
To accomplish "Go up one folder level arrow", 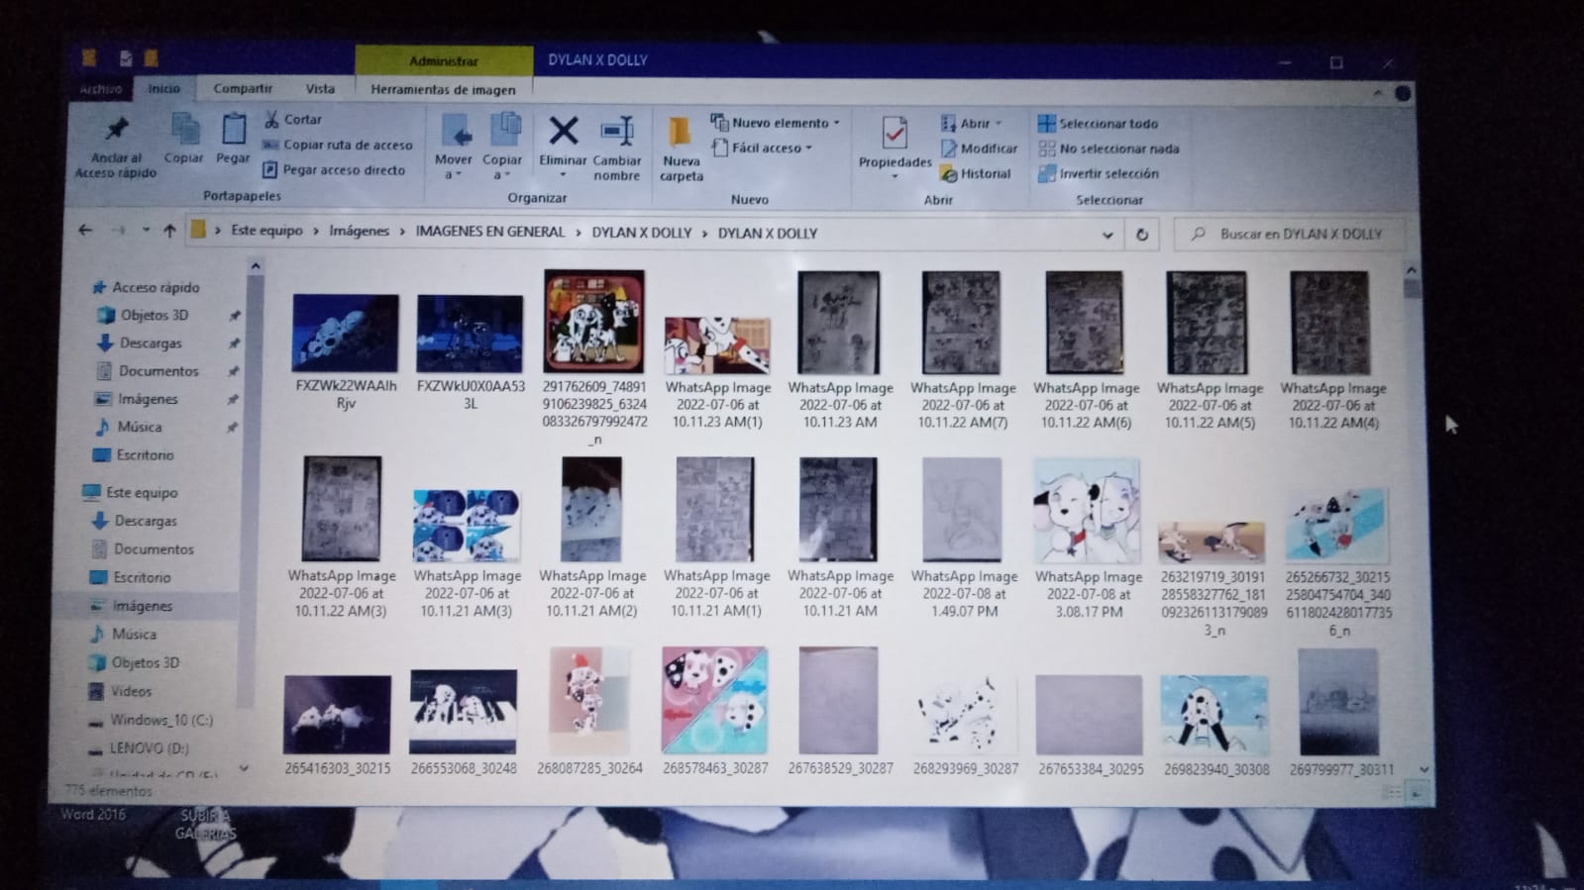I will tap(169, 232).
